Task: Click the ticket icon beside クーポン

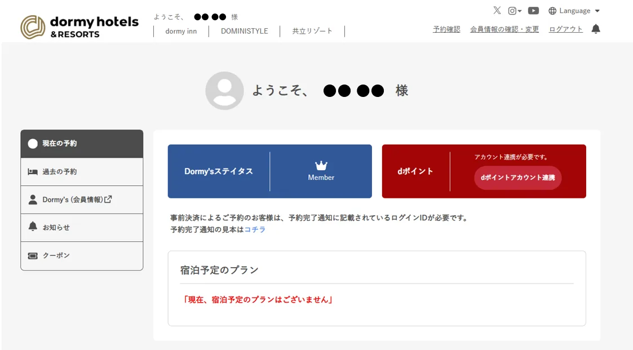Action: point(33,255)
